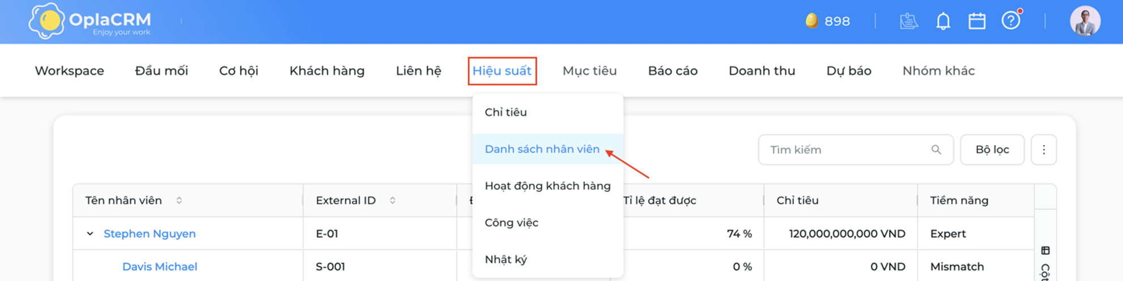
Task: Open the Báo cáo tab
Action: coord(673,71)
